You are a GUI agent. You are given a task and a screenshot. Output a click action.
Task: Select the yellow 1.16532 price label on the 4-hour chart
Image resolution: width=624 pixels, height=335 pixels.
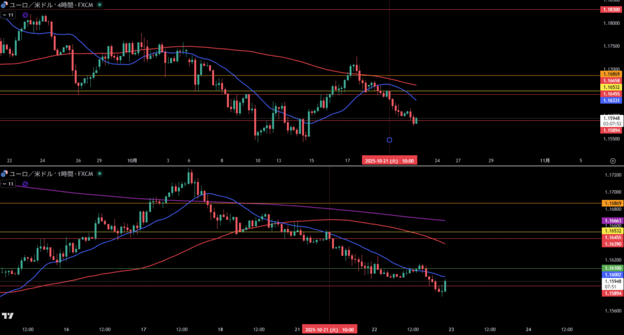point(611,87)
